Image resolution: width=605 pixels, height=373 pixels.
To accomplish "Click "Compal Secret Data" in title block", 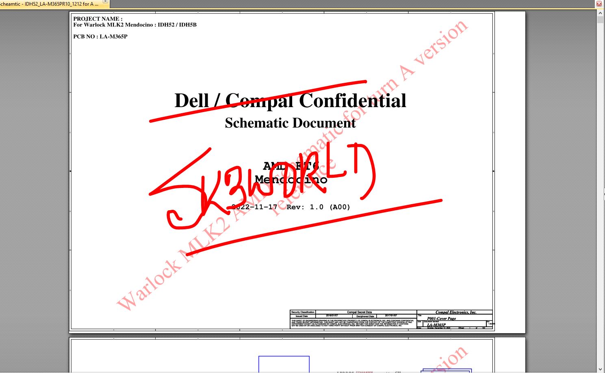I will pyautogui.click(x=359, y=312).
